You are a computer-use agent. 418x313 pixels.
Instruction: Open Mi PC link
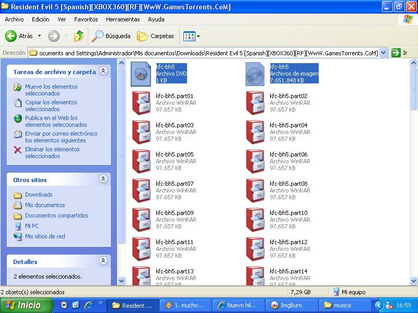[x=32, y=226]
